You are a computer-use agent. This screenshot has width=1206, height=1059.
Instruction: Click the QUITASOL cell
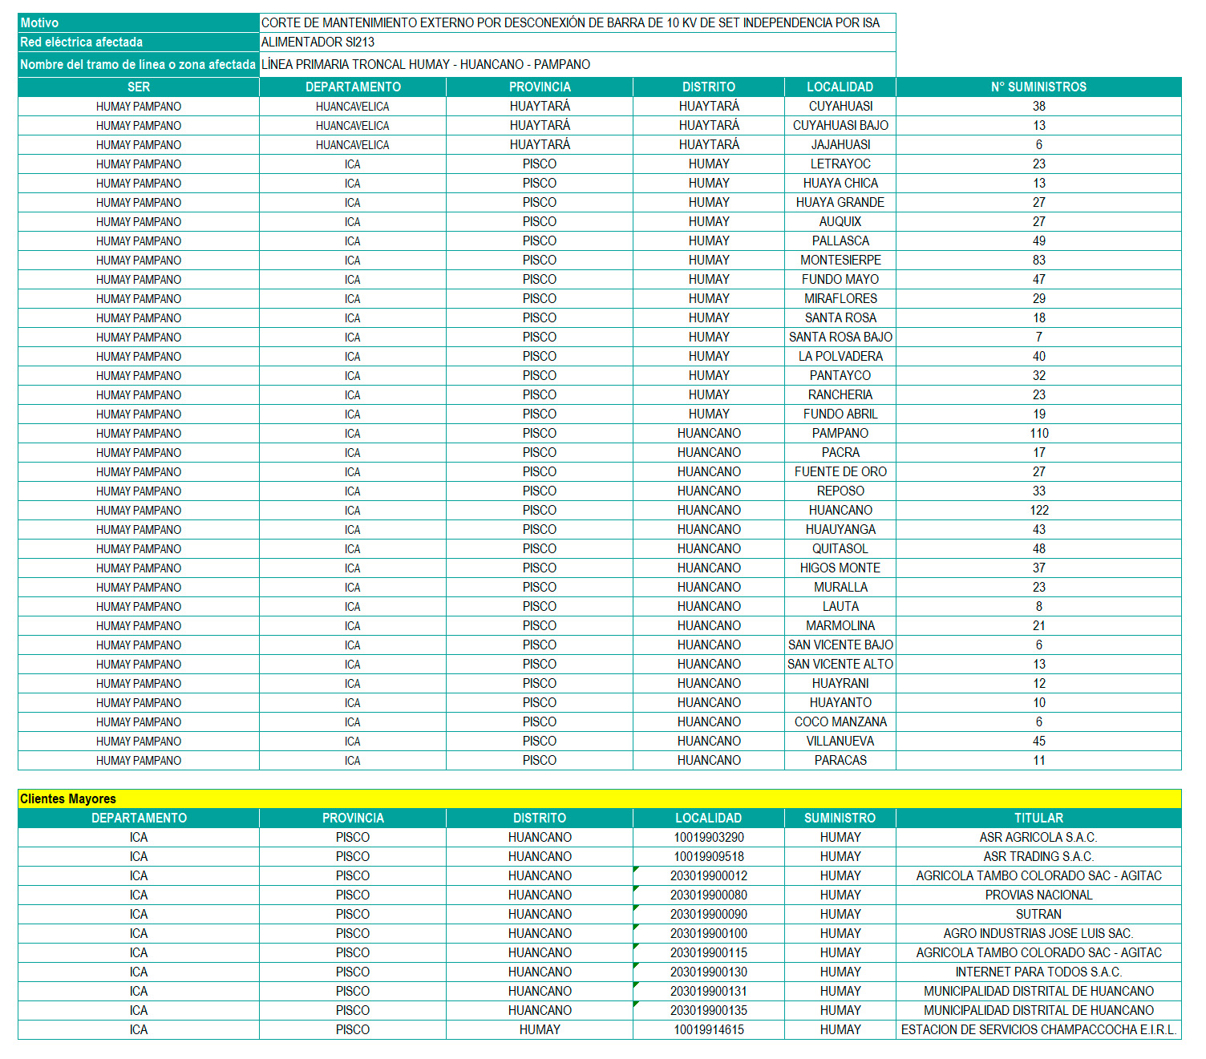pos(840,549)
